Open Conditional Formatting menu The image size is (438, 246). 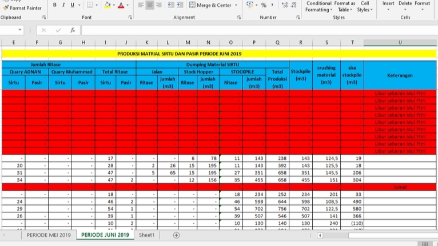pyautogui.click(x=318, y=6)
